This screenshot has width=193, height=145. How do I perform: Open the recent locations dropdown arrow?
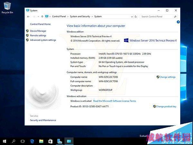coord(38,16)
